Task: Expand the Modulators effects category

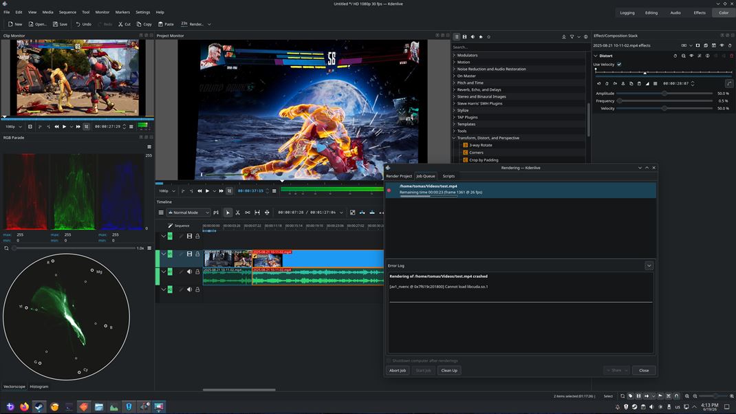Action: 454,56
